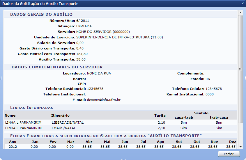This screenshot has height=160, width=246.
Task: Click the scrollbar down arrow
Action: [x=240, y=147]
